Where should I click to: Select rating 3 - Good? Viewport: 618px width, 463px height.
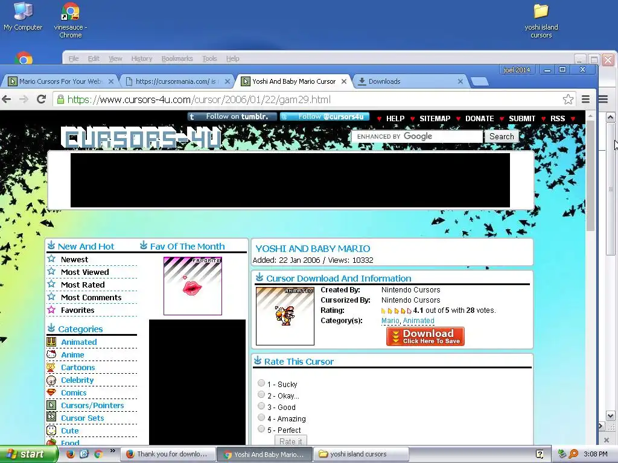tap(261, 406)
